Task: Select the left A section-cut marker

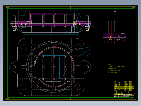Action: 9,67
